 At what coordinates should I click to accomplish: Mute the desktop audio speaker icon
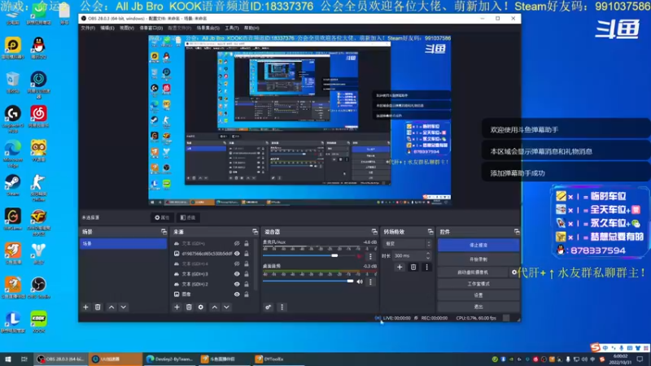coord(360,281)
